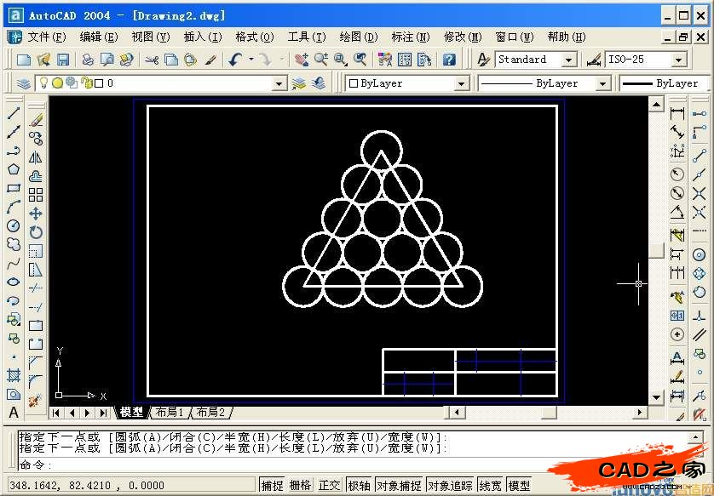Select the Rotate tool
714x496 pixels.
point(36,232)
